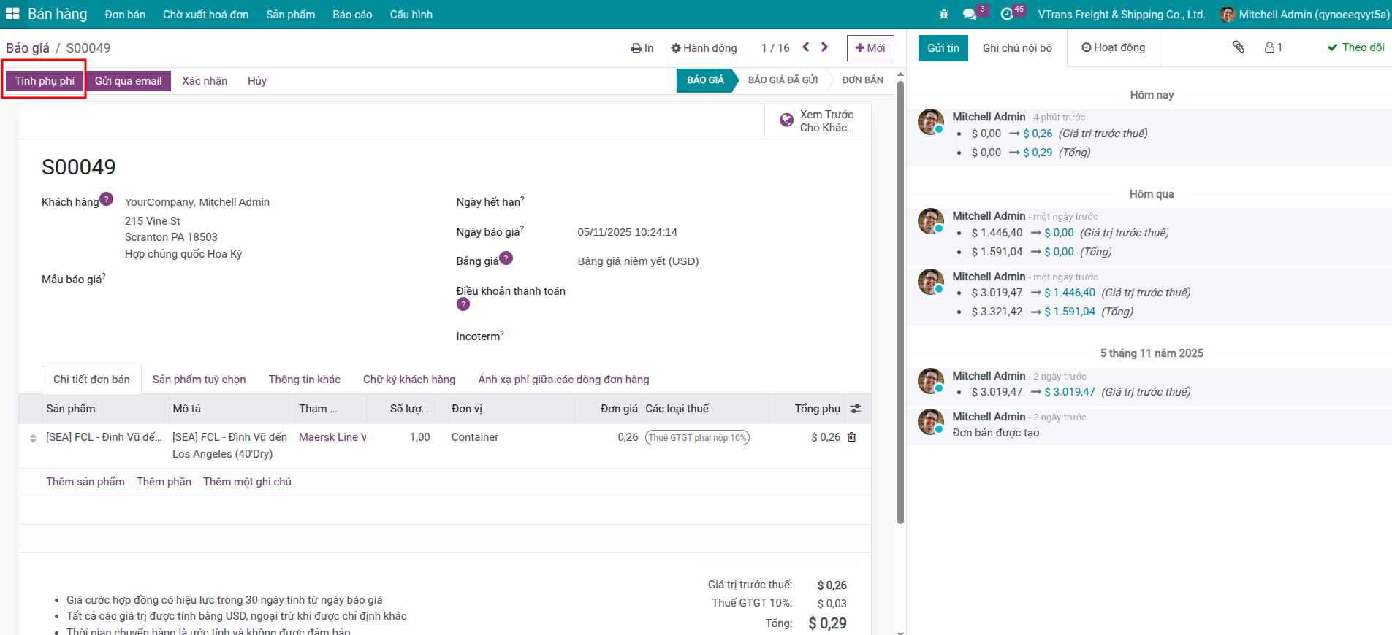Viewport: 1392px width, 635px height.
Task: Open the followers person icon
Action: 1273,47
